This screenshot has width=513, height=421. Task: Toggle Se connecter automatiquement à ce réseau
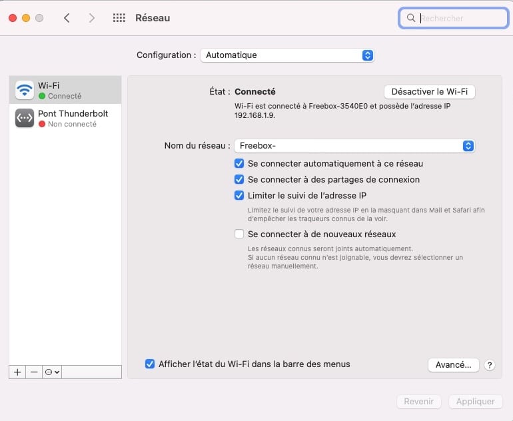tap(239, 163)
